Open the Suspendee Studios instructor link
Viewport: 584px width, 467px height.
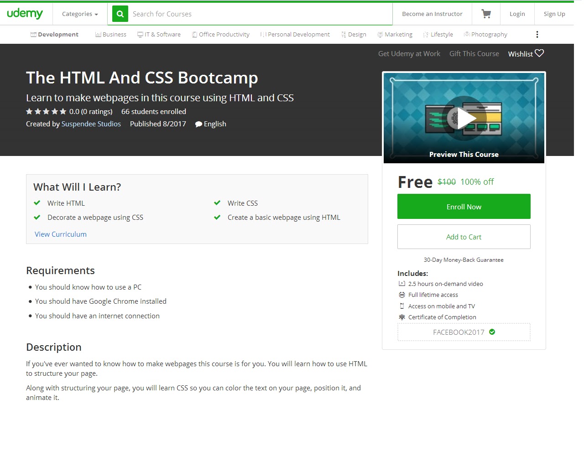coord(91,124)
